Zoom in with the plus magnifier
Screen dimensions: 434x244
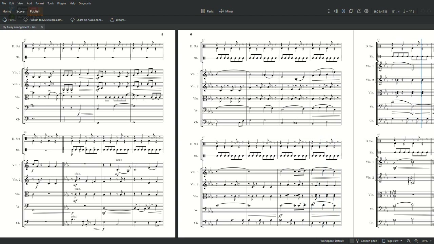[x=416, y=241]
